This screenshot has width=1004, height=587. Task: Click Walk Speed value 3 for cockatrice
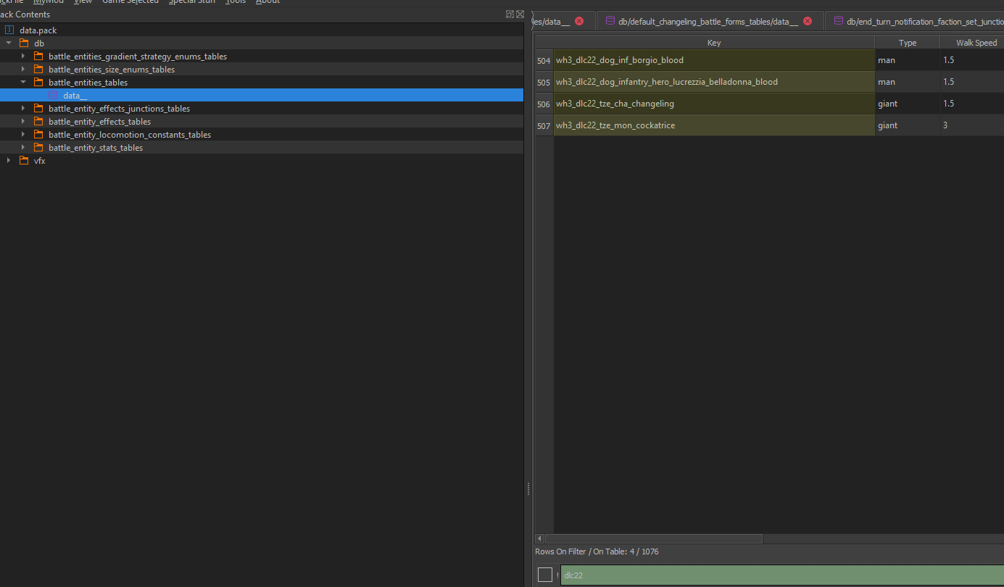coord(972,125)
